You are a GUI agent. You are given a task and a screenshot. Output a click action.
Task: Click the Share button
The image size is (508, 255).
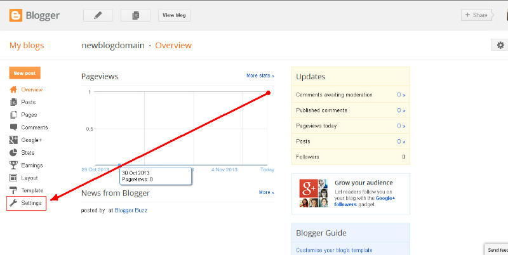[x=476, y=15]
